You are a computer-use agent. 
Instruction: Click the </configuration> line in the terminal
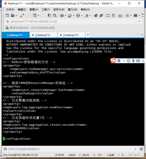pyautogui.click(x=17, y=139)
